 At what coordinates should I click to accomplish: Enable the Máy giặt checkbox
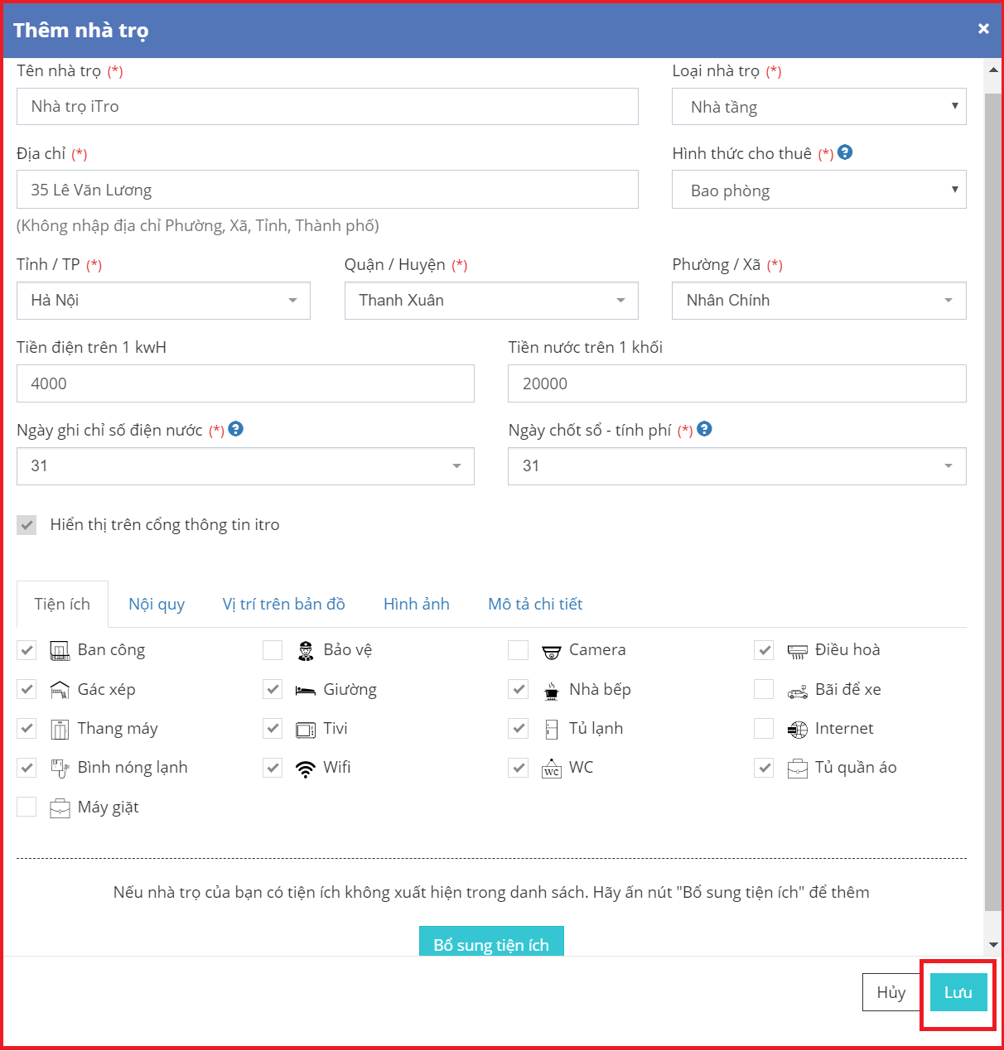click(x=27, y=808)
